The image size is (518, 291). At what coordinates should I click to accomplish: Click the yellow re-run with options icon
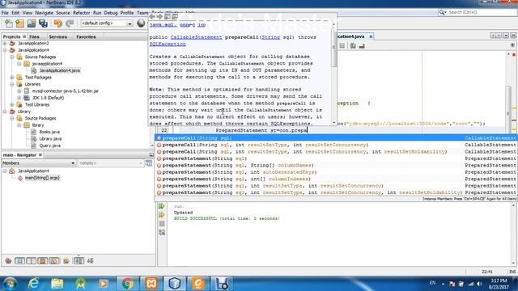162,215
